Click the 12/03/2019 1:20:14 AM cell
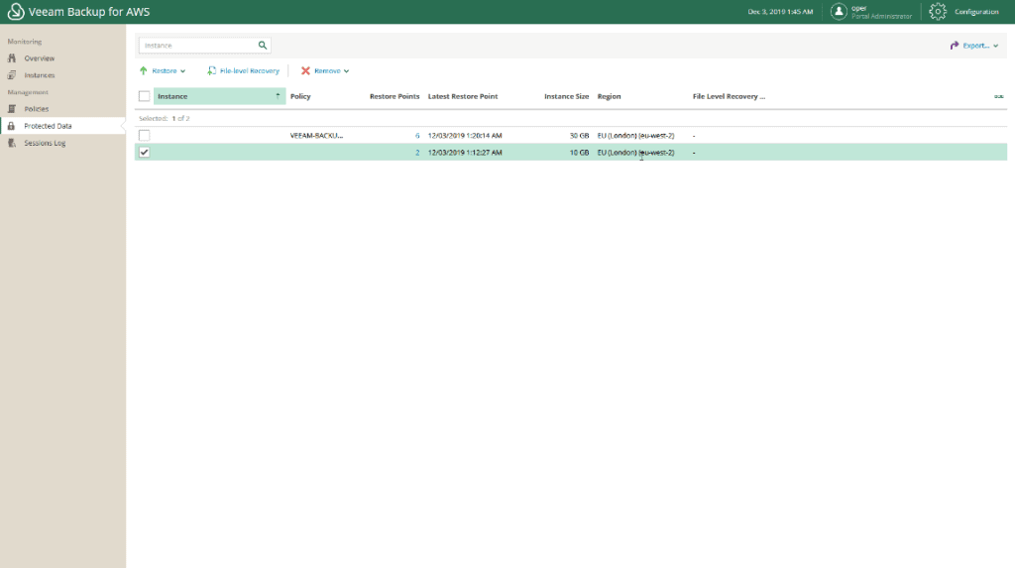The height and width of the screenshot is (568, 1015). (465, 136)
